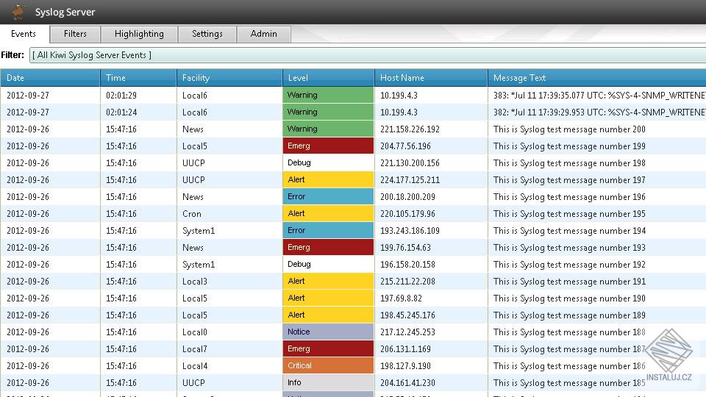Click host name 204.77.56.196
The height and width of the screenshot is (397, 706).
(x=405, y=146)
